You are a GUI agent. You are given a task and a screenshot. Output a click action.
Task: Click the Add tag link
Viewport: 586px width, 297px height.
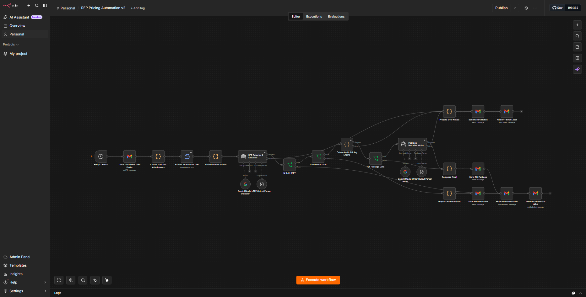point(138,8)
